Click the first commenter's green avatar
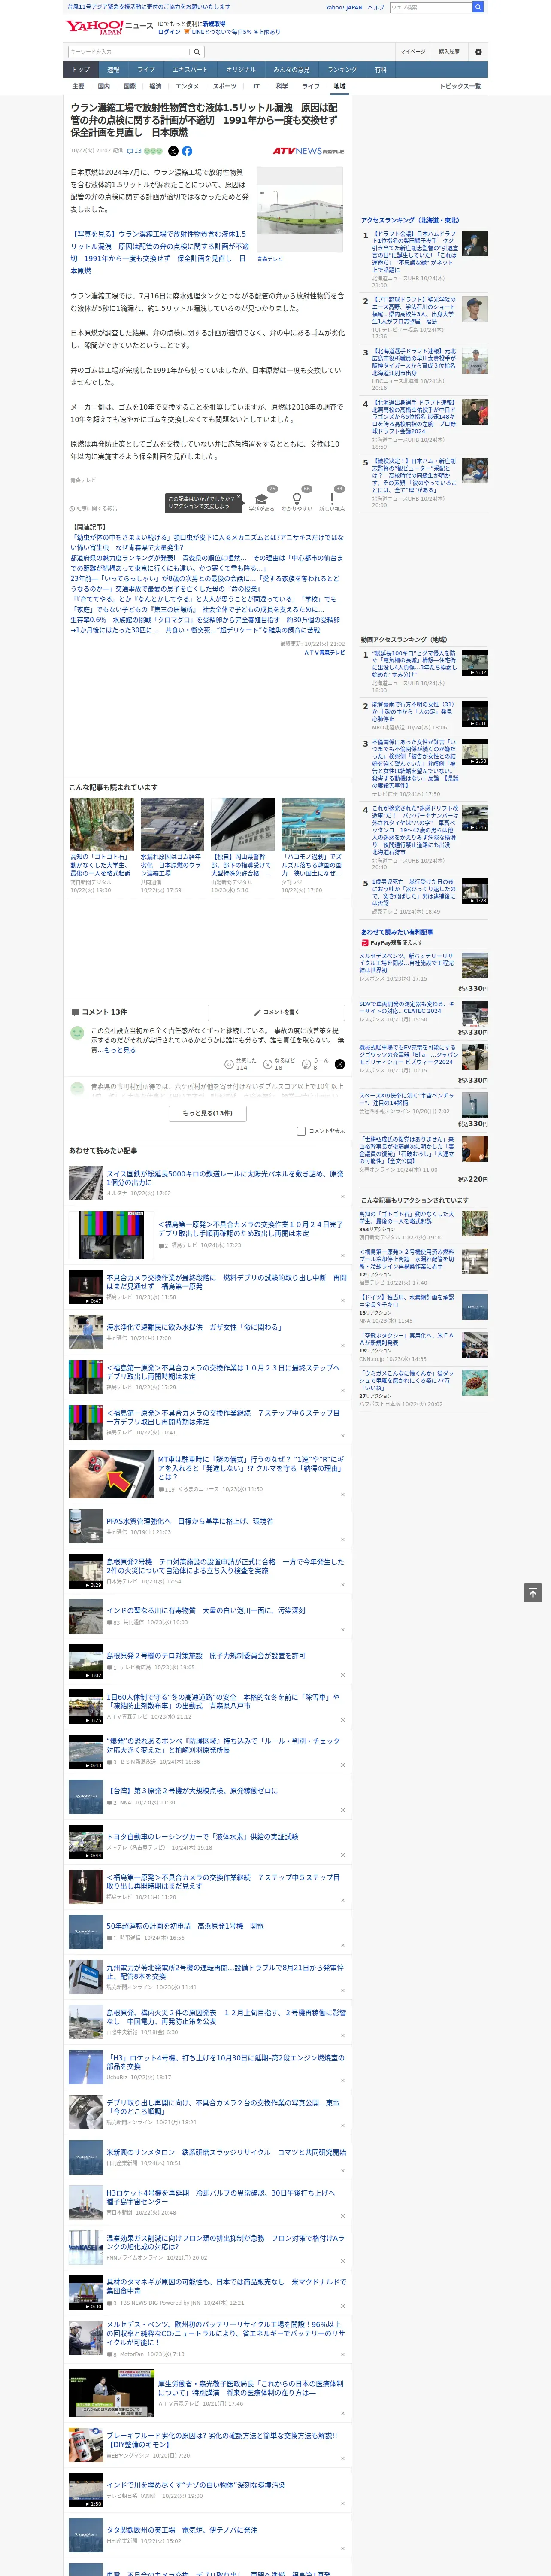 77,1033
